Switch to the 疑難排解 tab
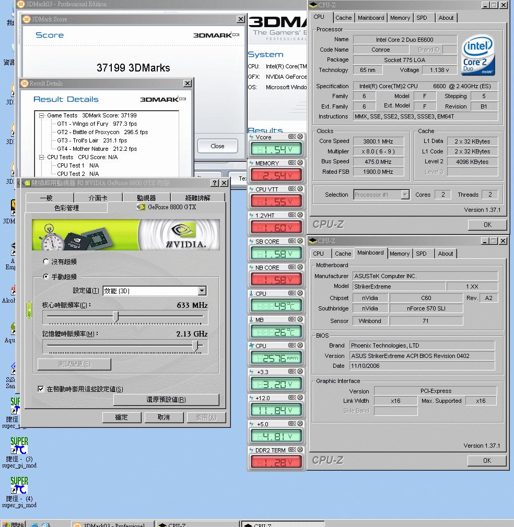 tap(198, 198)
